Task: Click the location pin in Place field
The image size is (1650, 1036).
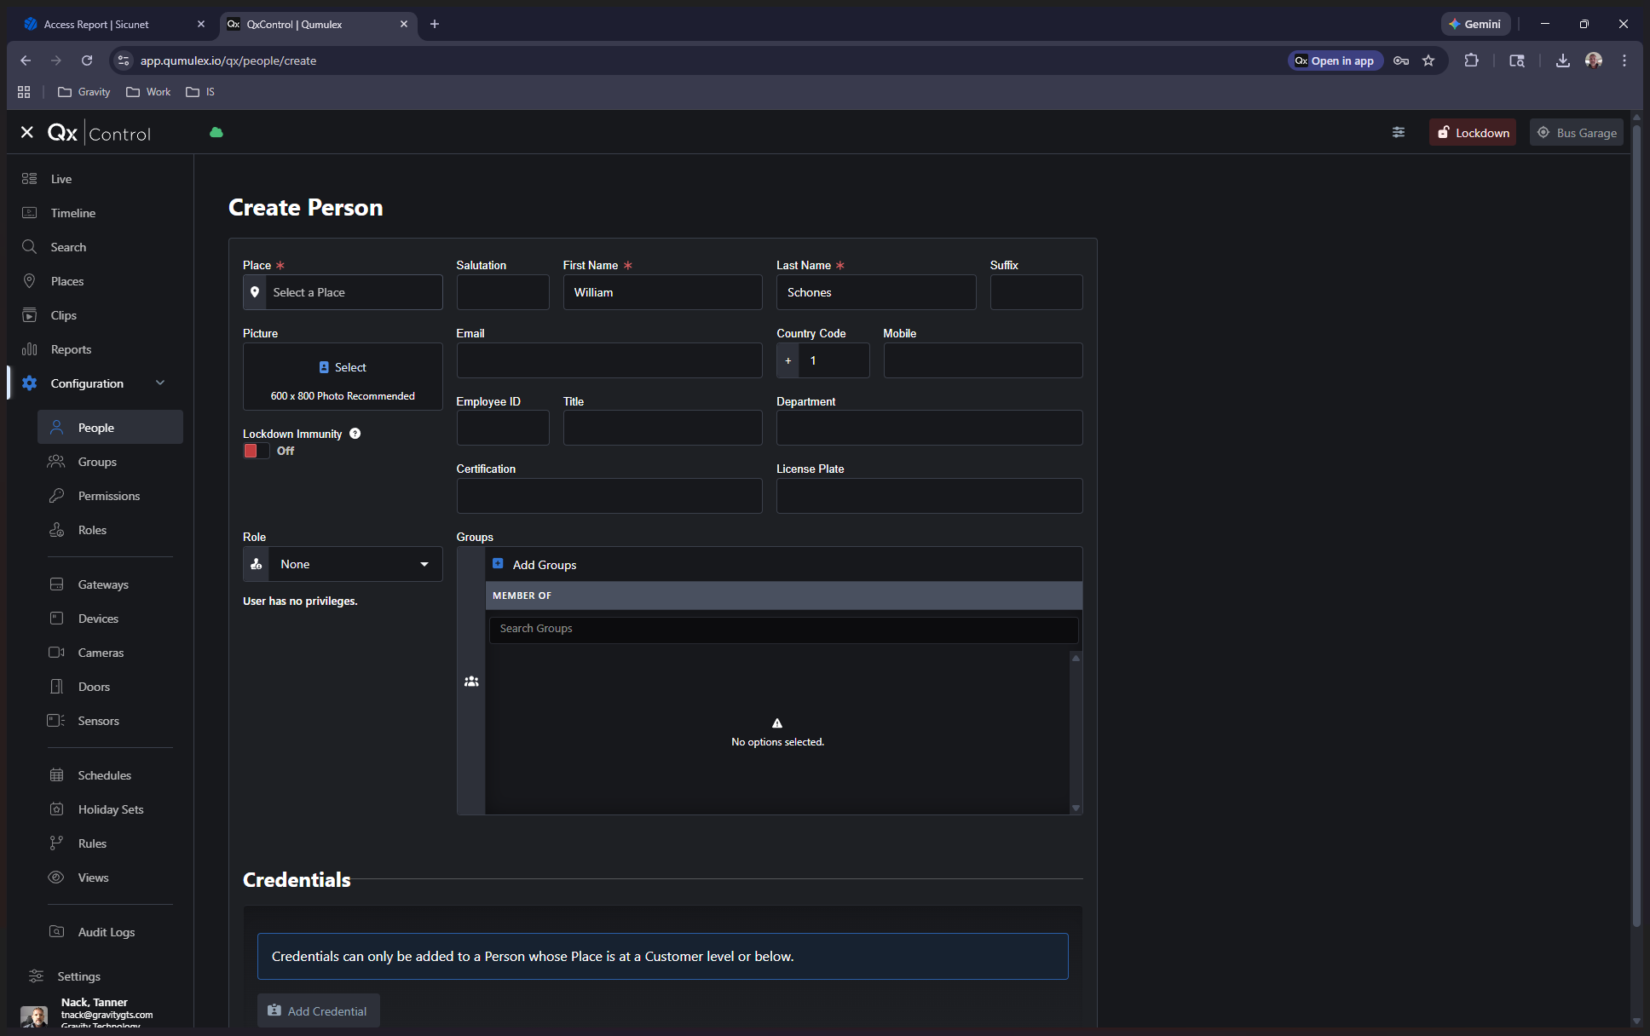Action: coord(255,292)
